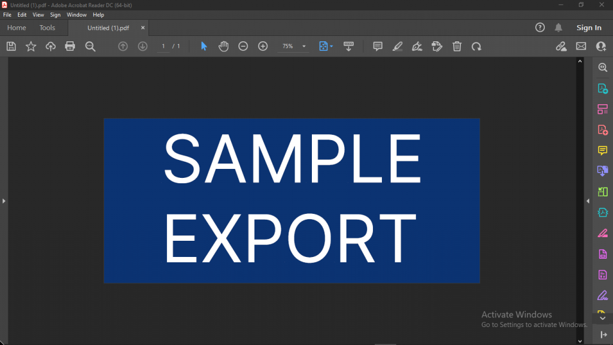Click the Sign In button
The width and height of the screenshot is (613, 345).
pos(588,28)
